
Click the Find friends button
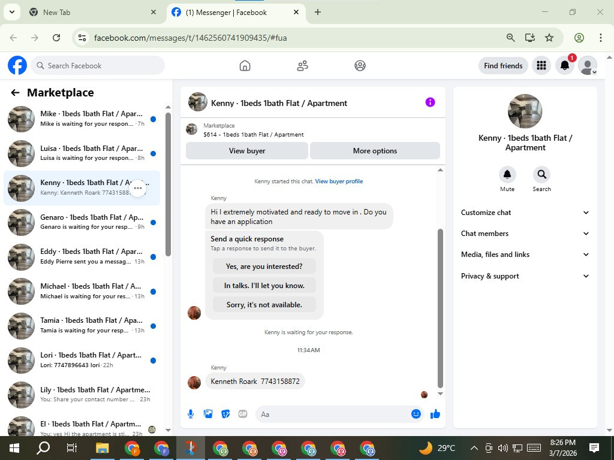[x=503, y=65]
